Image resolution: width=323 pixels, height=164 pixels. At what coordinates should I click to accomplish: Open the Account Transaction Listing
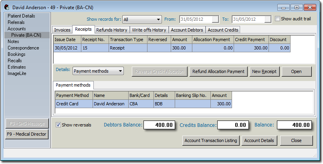coord(211,140)
